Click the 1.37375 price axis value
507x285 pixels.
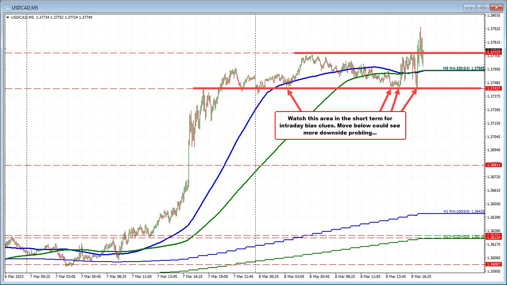click(494, 96)
